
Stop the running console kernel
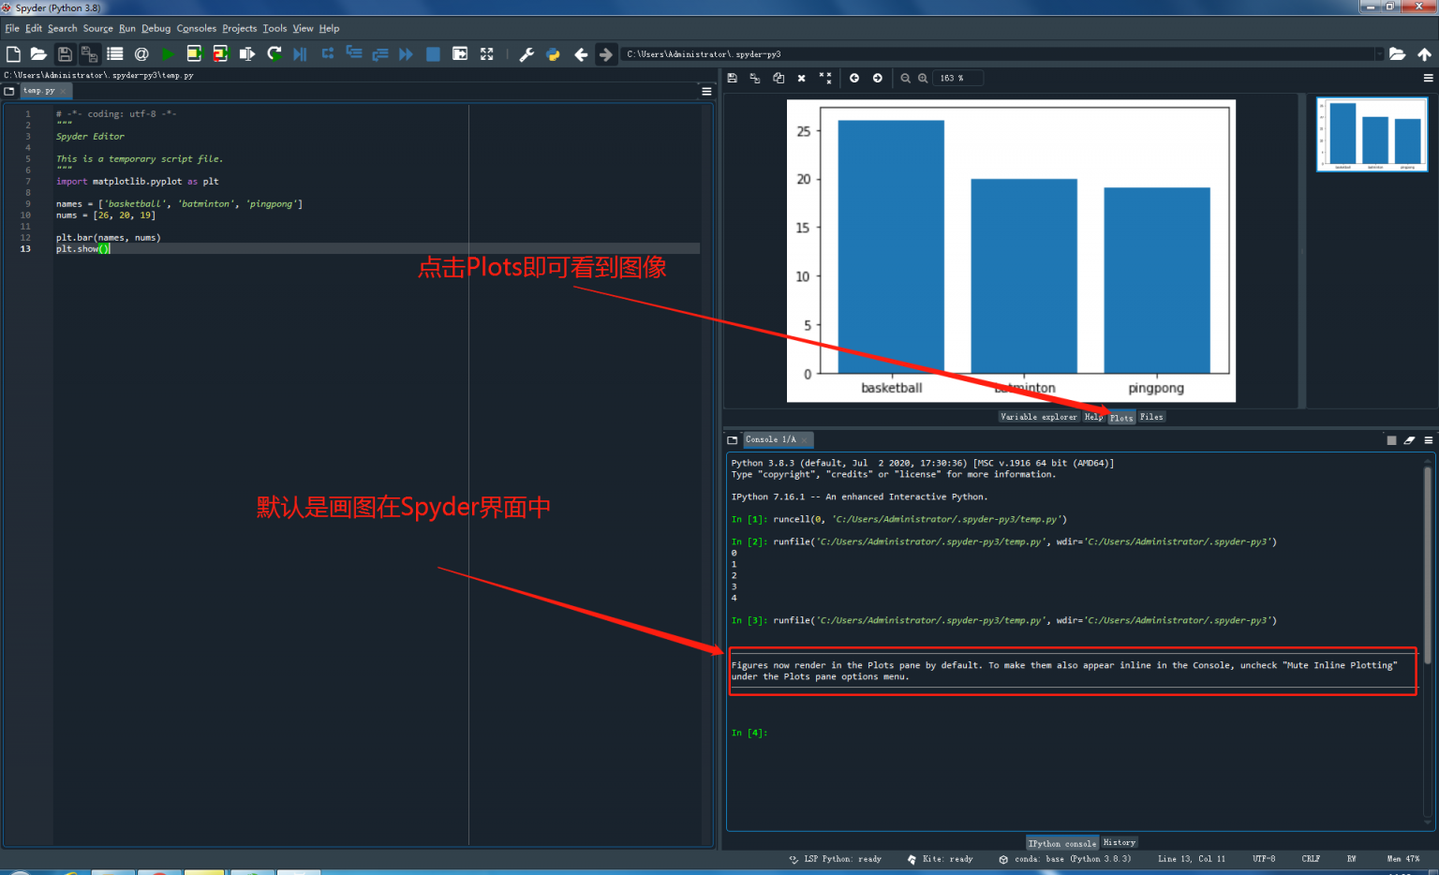click(x=1391, y=439)
